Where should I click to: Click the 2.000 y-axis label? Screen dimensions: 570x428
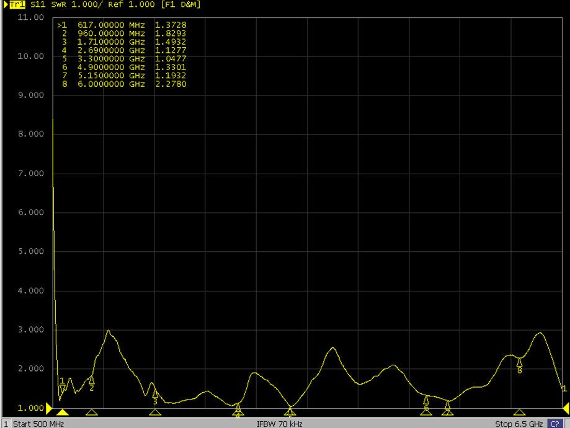click(x=31, y=368)
